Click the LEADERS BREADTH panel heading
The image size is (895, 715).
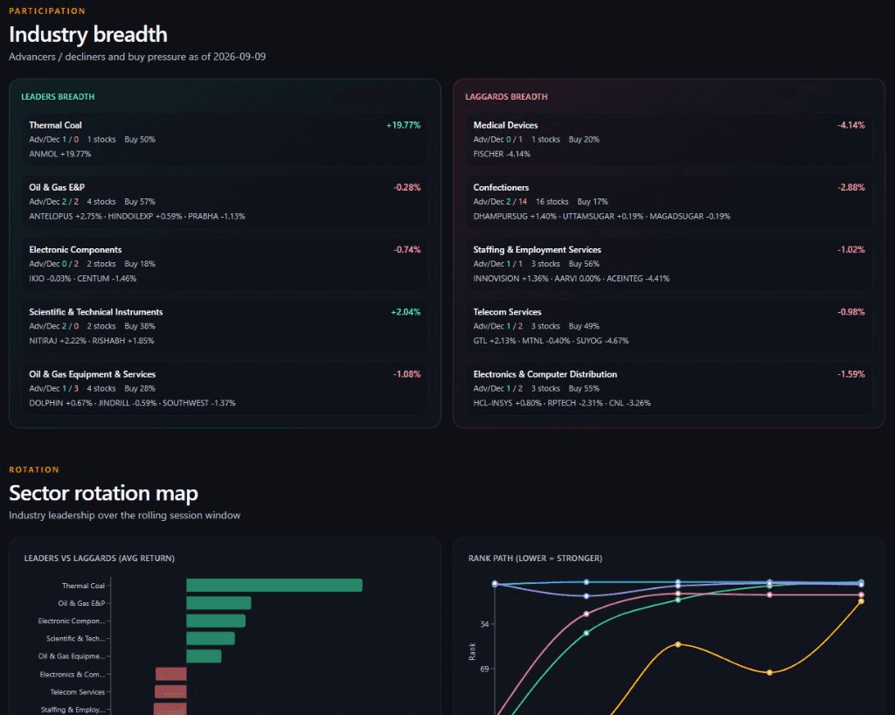(58, 96)
